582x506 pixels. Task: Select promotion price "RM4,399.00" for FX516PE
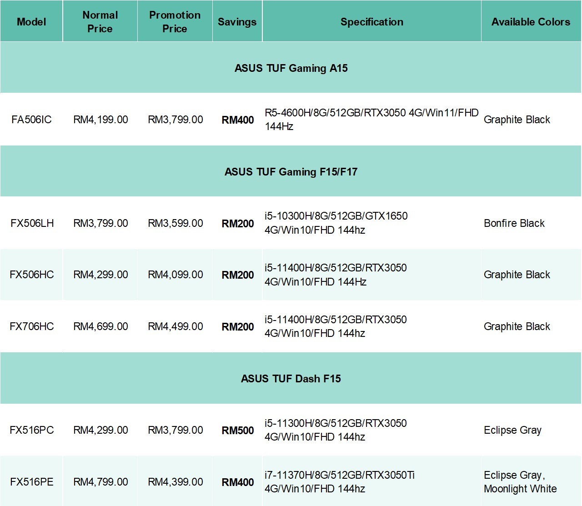coord(175,482)
